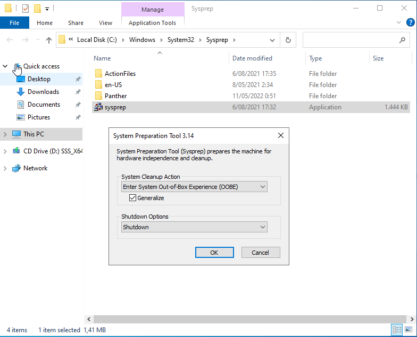Open Customize Quick Access Toolbar dropdown
This screenshot has height=337, width=417.
click(x=47, y=9)
